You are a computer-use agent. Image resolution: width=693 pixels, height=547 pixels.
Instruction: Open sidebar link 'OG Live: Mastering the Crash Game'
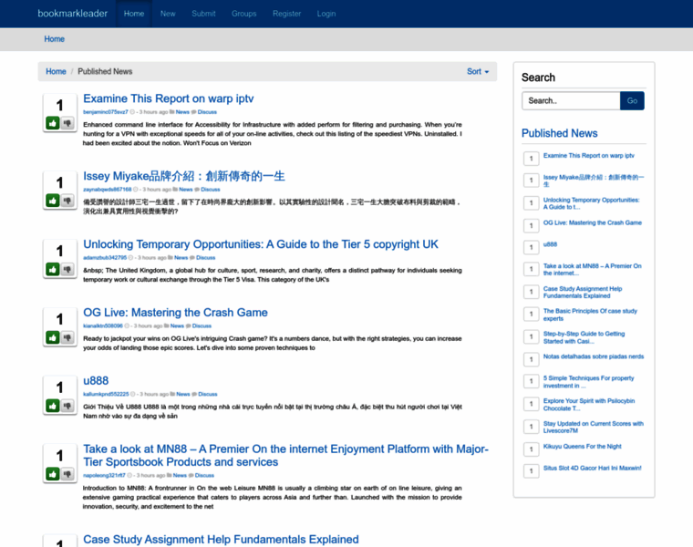click(x=592, y=222)
